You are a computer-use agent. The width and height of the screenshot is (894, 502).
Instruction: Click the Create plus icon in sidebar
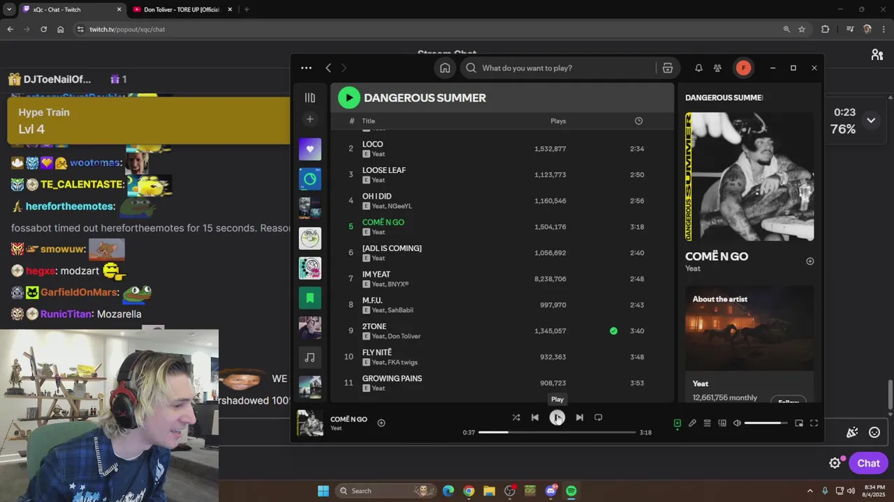point(310,119)
